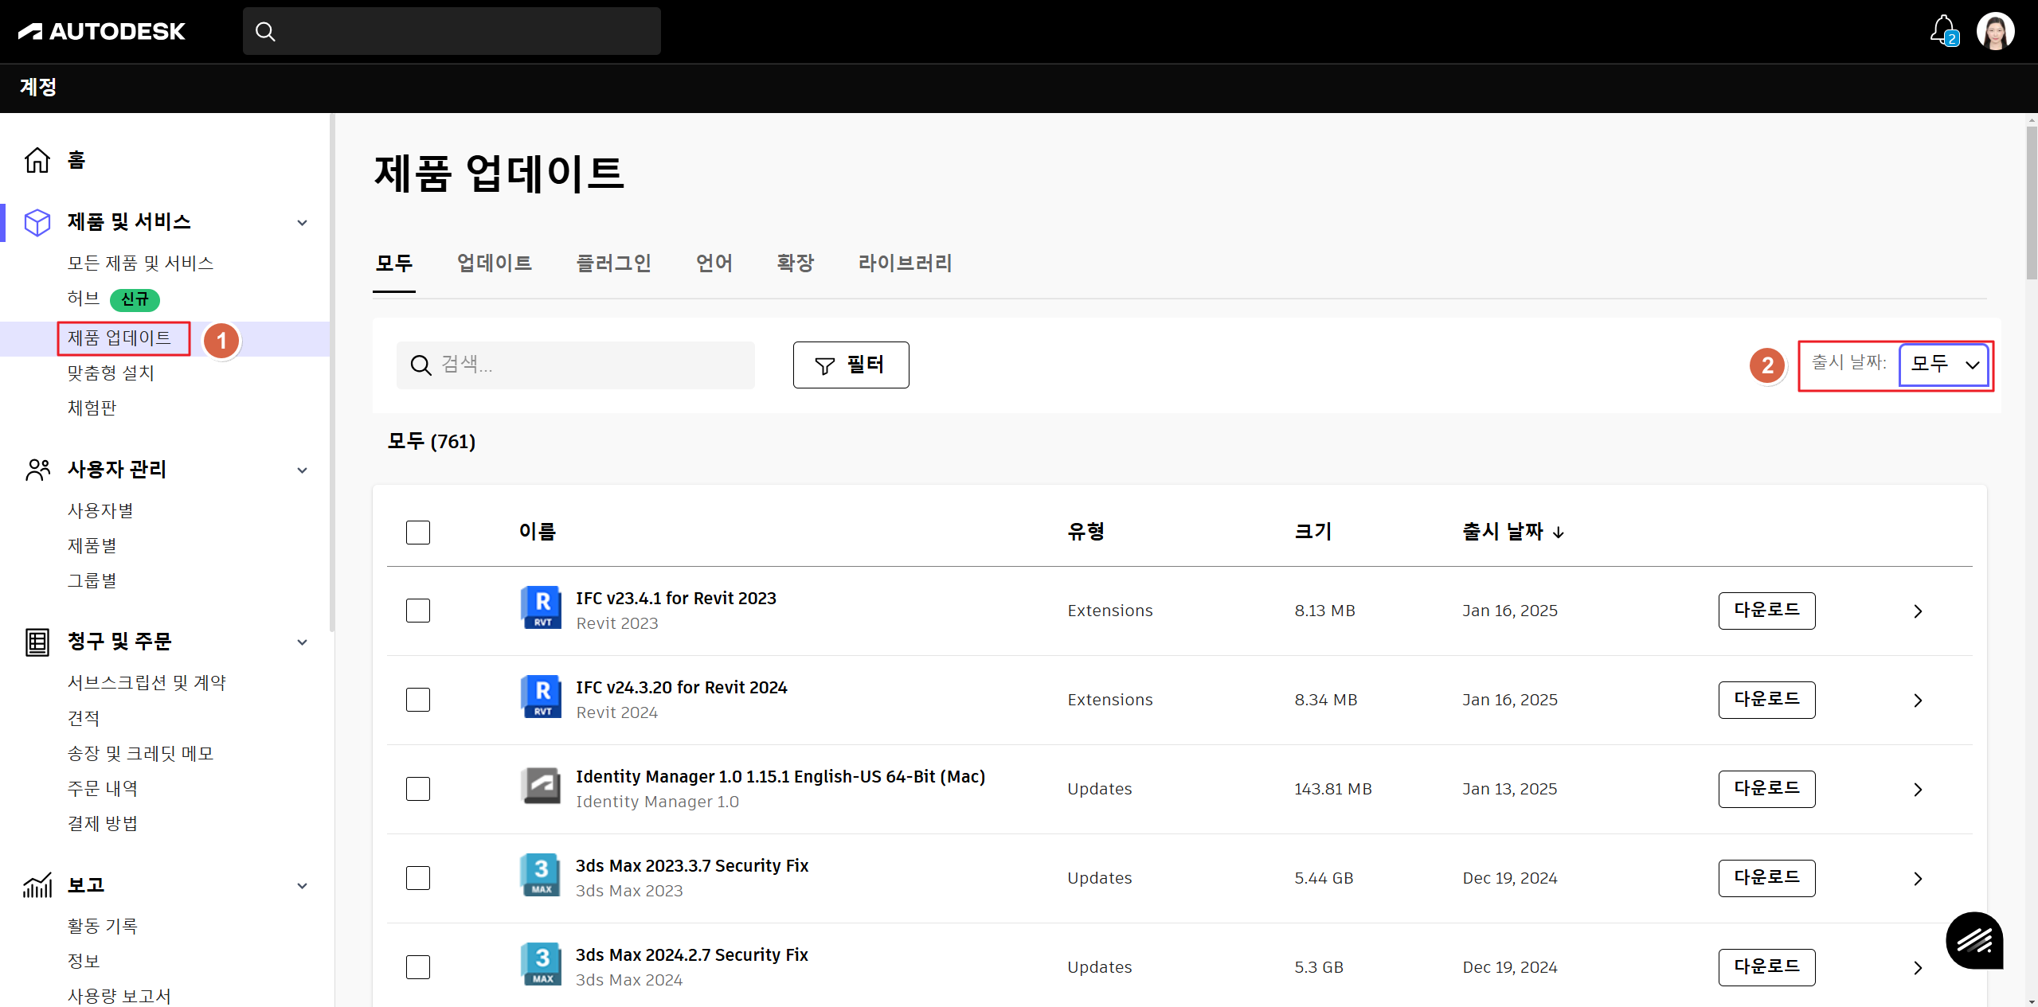
Task: Click the Billing and Orders list icon
Action: [x=37, y=642]
